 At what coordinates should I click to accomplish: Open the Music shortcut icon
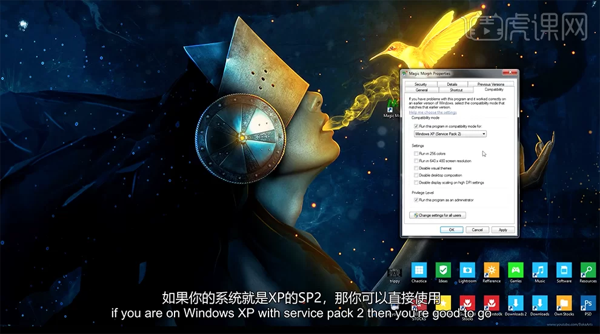(x=539, y=270)
